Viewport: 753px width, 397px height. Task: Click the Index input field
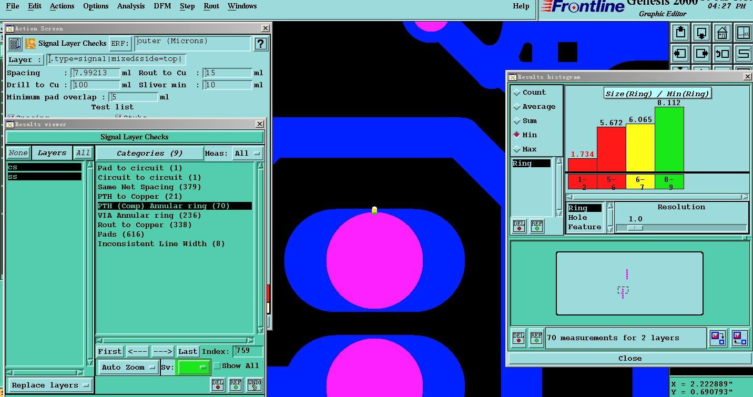tap(248, 351)
